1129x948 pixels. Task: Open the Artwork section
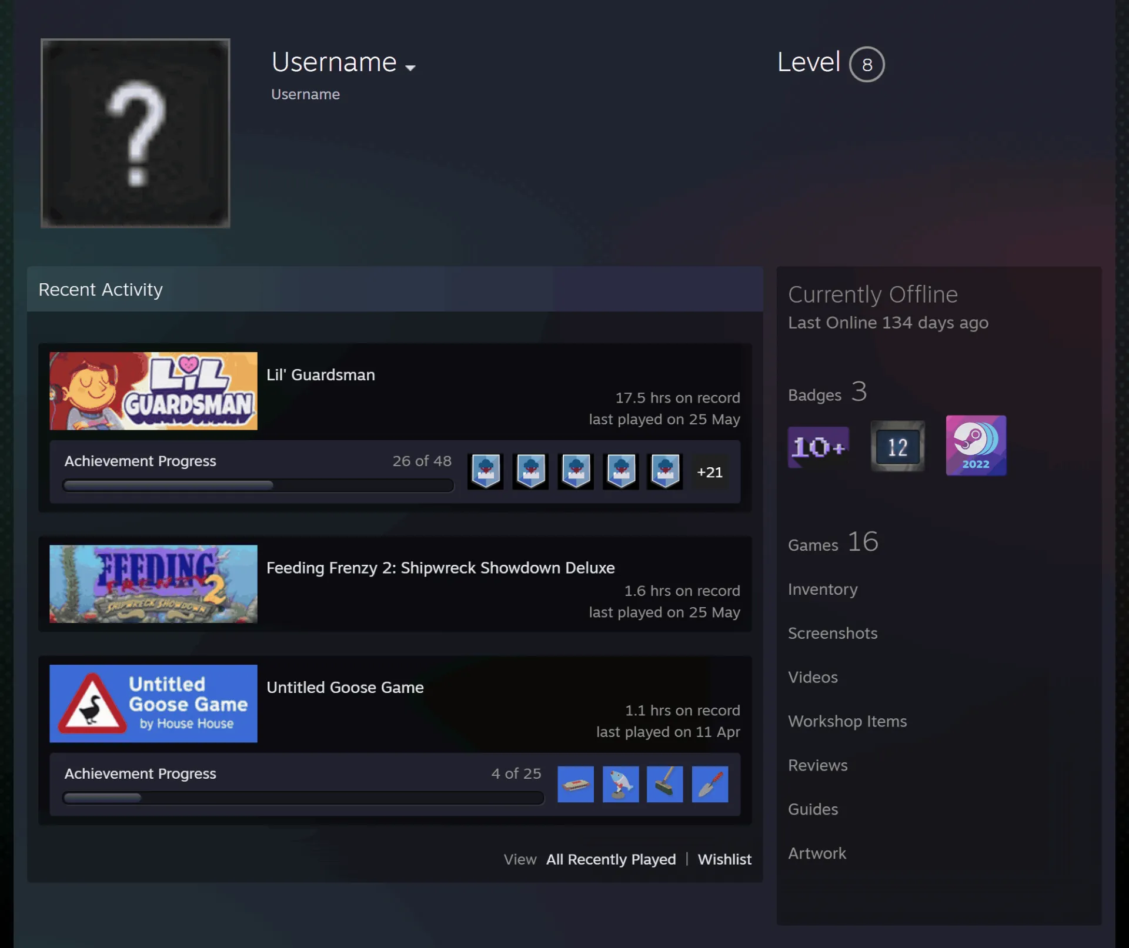click(x=817, y=853)
